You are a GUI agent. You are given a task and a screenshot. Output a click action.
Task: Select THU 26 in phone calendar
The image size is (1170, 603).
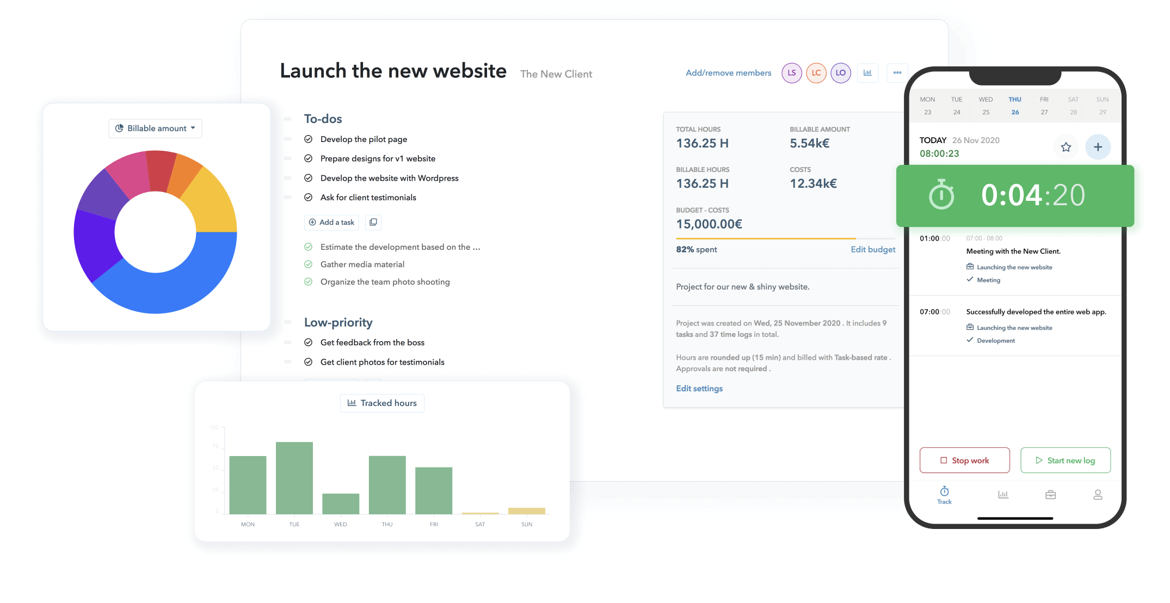tap(1015, 106)
